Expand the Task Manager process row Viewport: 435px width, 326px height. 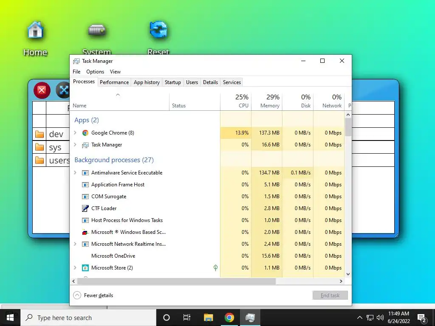(x=75, y=145)
